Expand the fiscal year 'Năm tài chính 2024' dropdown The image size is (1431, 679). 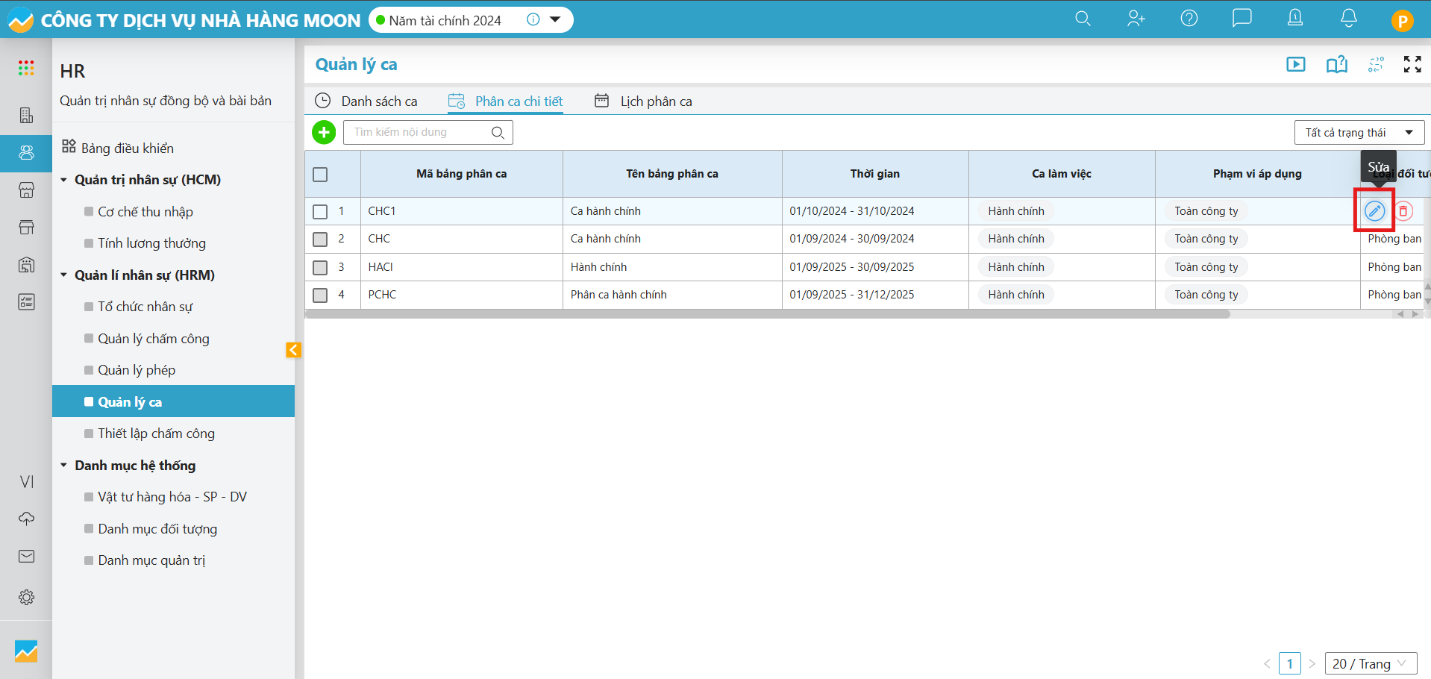tap(555, 20)
